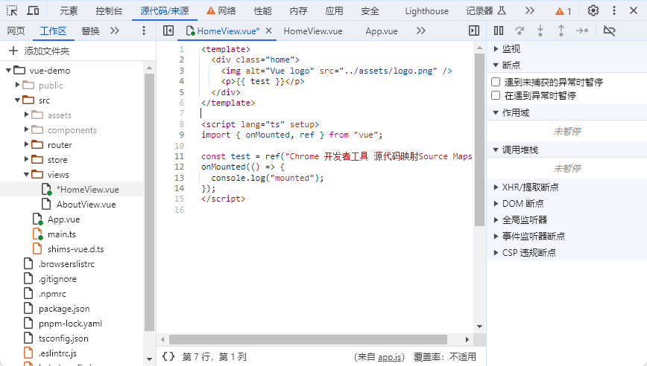
Task: Click the step out of function icon
Action: coord(561,30)
